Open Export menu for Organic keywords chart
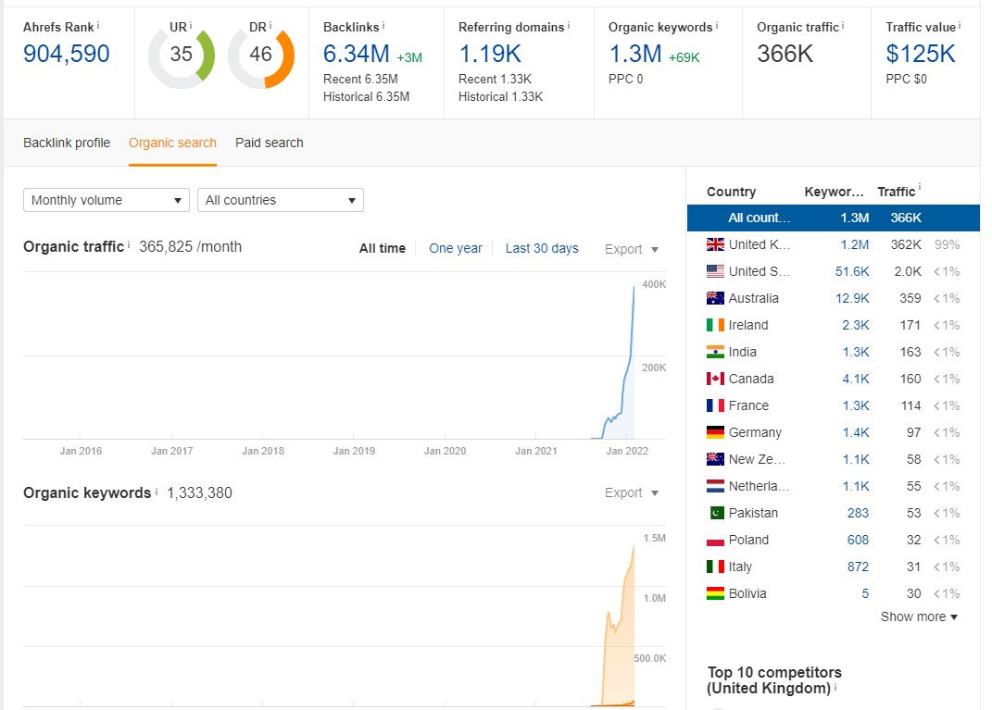Viewport: 992px width, 710px height. [x=632, y=492]
